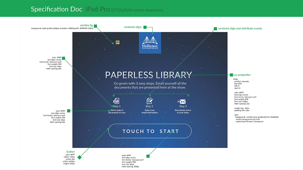Viewport: 303px width, 170px height.
Task: Click the 'Step 2' label
Action: tap(149, 106)
